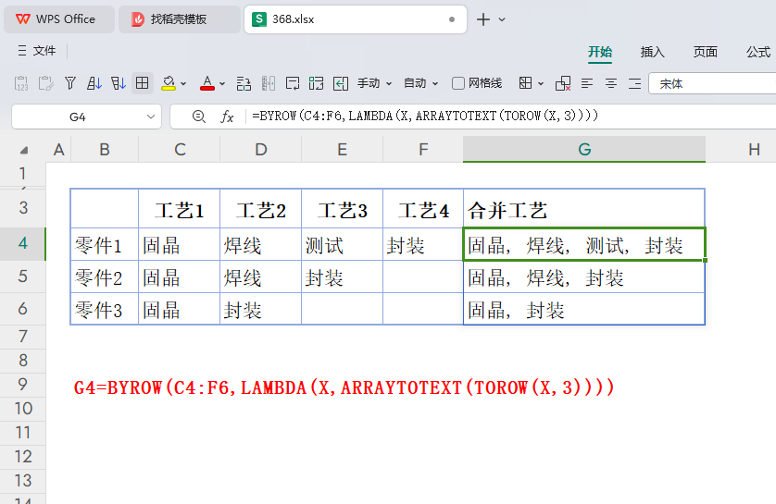776x504 pixels.
Task: Open the 文件 menu
Action: point(44,51)
